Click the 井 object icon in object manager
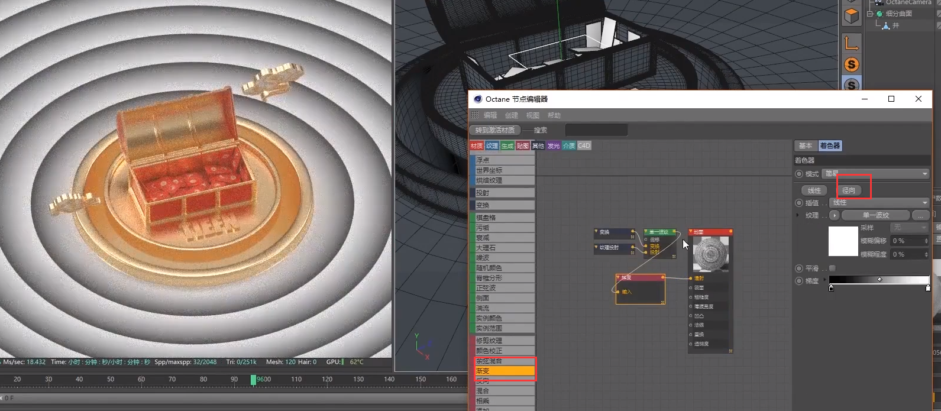Image resolution: width=941 pixels, height=411 pixels. tap(885, 25)
